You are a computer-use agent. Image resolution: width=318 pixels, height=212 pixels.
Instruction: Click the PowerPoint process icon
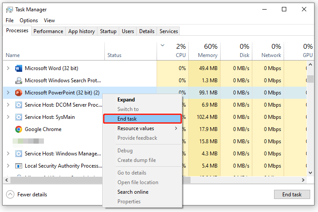(x=18, y=93)
